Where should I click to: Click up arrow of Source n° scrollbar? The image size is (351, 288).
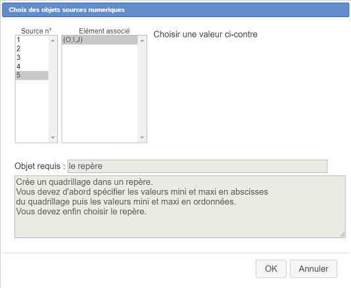tap(53, 41)
